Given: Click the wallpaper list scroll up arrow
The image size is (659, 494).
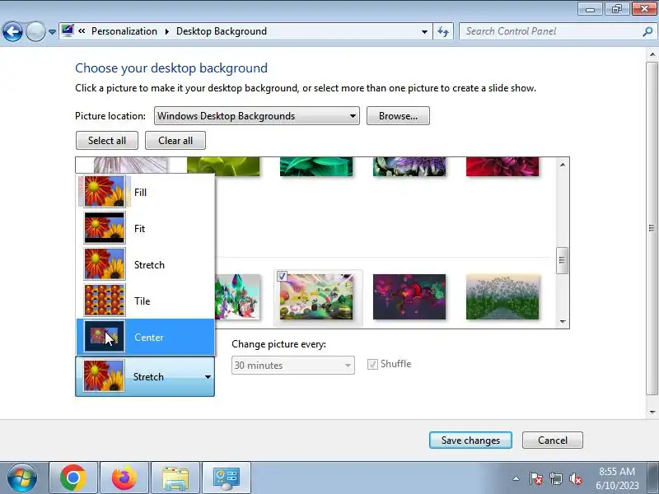Looking at the screenshot, I should pyautogui.click(x=563, y=165).
